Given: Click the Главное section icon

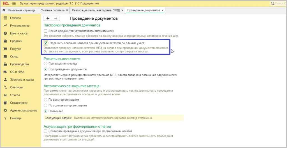Looking at the screenshot, I should [5, 18].
